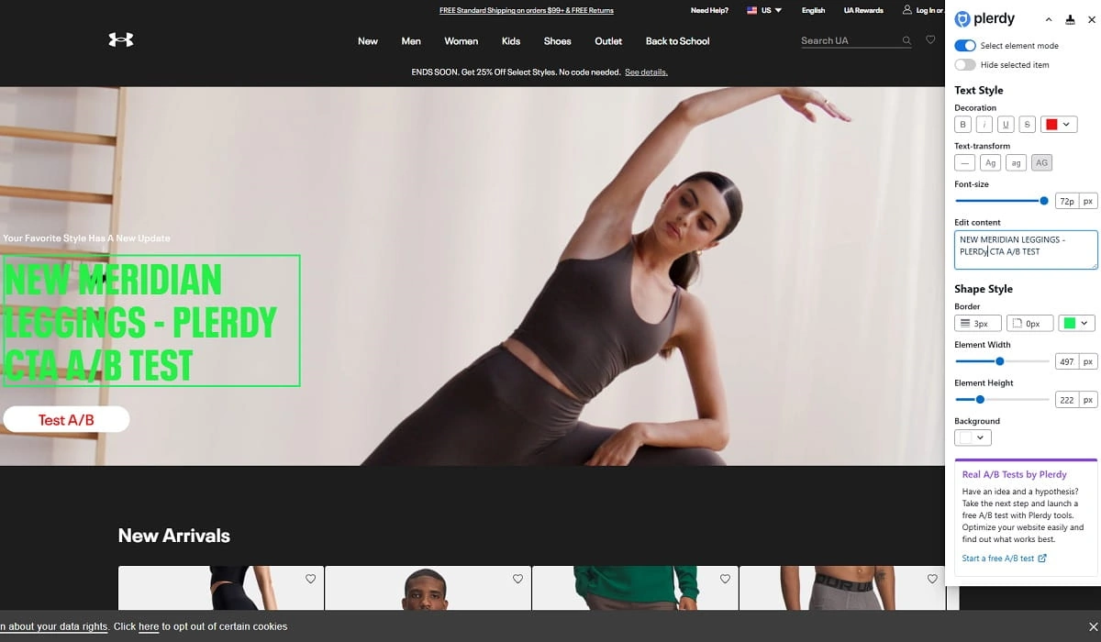Apply bold text decoration
Viewport: 1101px width, 642px height.
[962, 125]
